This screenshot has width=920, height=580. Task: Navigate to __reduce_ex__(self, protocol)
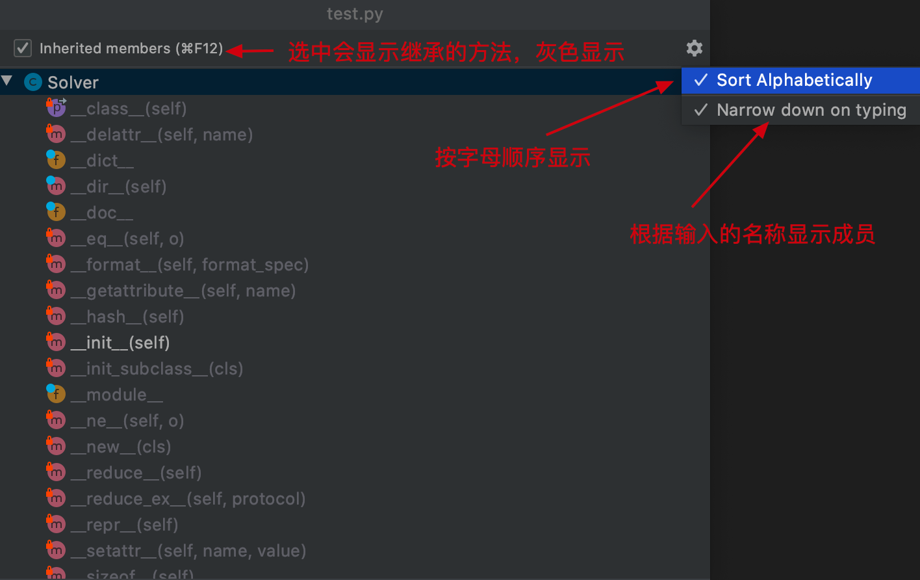[188, 499]
